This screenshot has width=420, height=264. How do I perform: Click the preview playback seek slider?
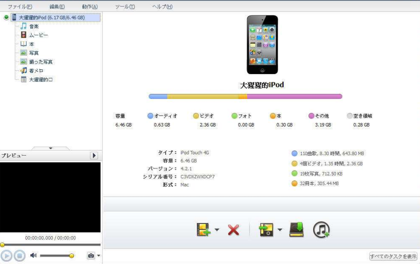pos(51,245)
